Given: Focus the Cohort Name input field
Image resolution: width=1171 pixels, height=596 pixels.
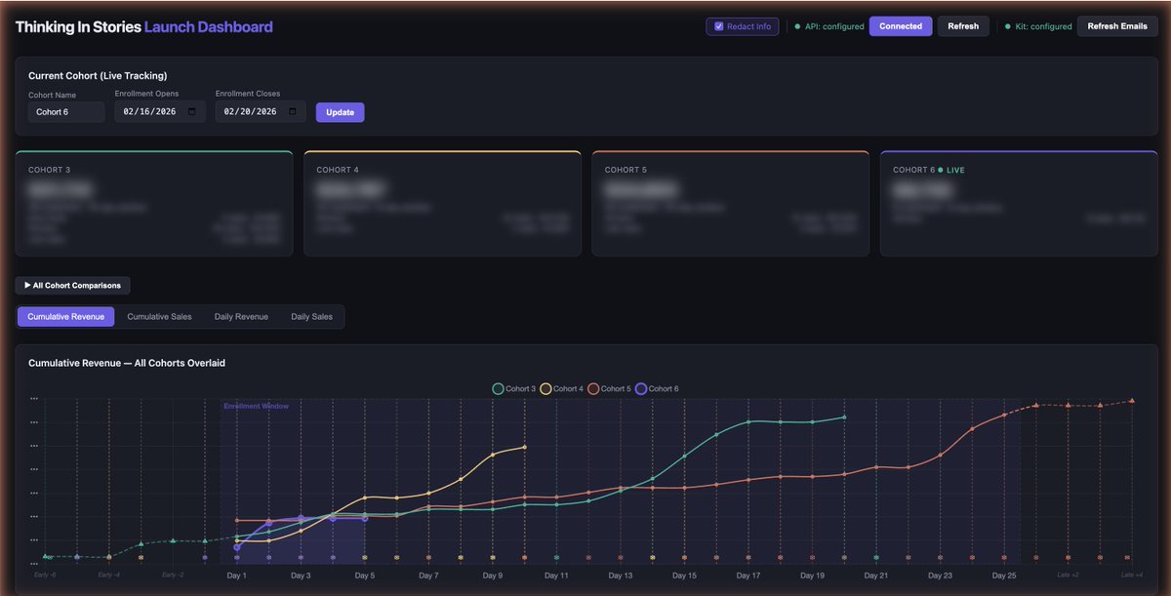Looking at the screenshot, I should [66, 112].
